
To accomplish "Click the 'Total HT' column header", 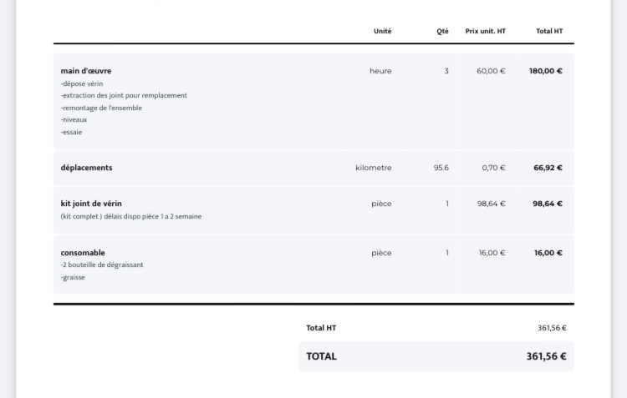I will pos(549,32).
